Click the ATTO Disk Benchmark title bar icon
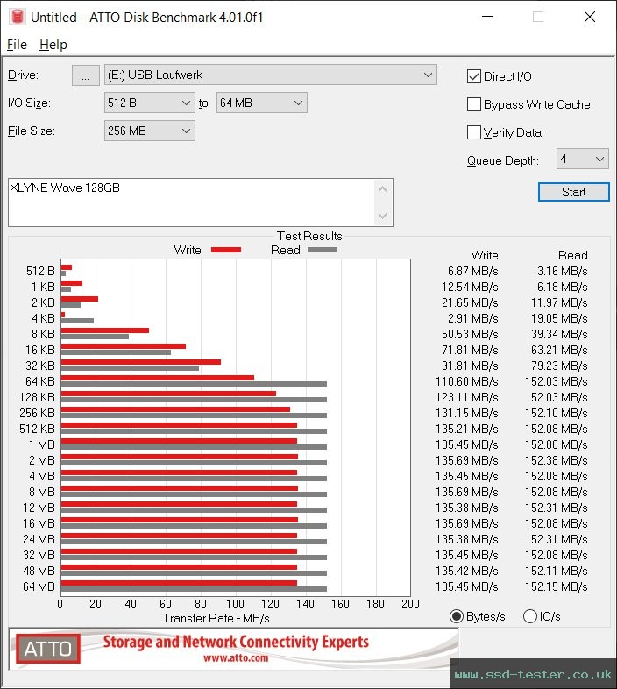The image size is (617, 689). click(18, 17)
